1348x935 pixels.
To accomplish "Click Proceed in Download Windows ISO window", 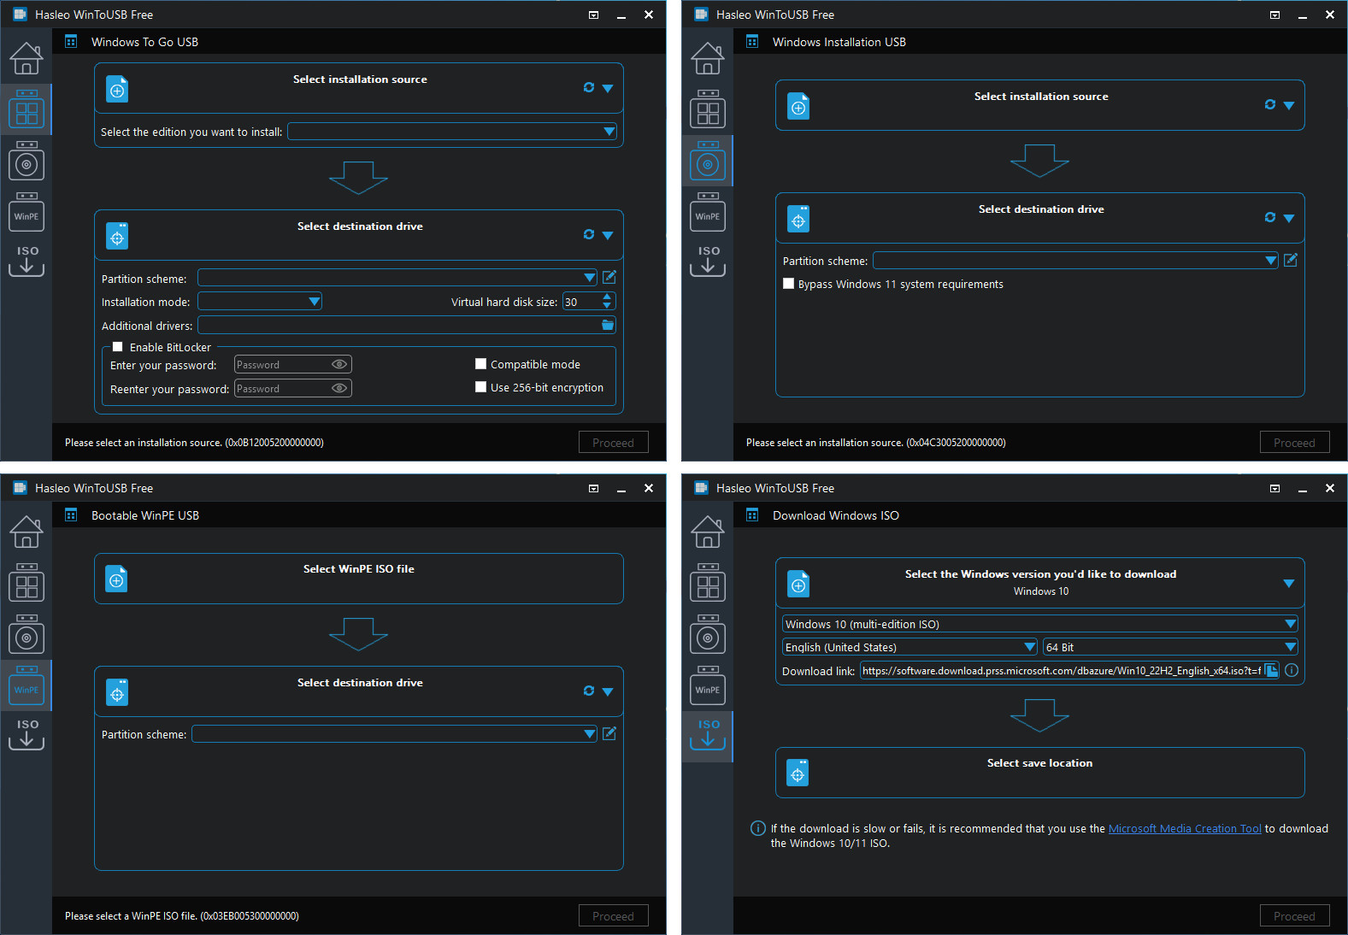I will (1295, 915).
